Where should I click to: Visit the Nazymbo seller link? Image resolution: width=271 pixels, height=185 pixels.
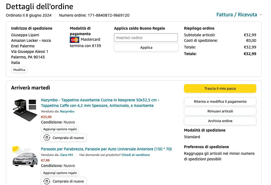pyautogui.click(x=67, y=111)
